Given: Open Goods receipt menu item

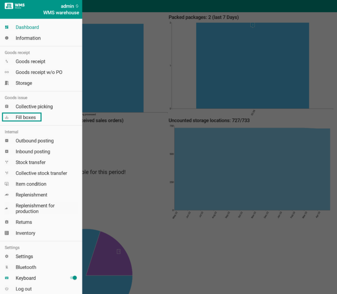Looking at the screenshot, I should pyautogui.click(x=30, y=62).
